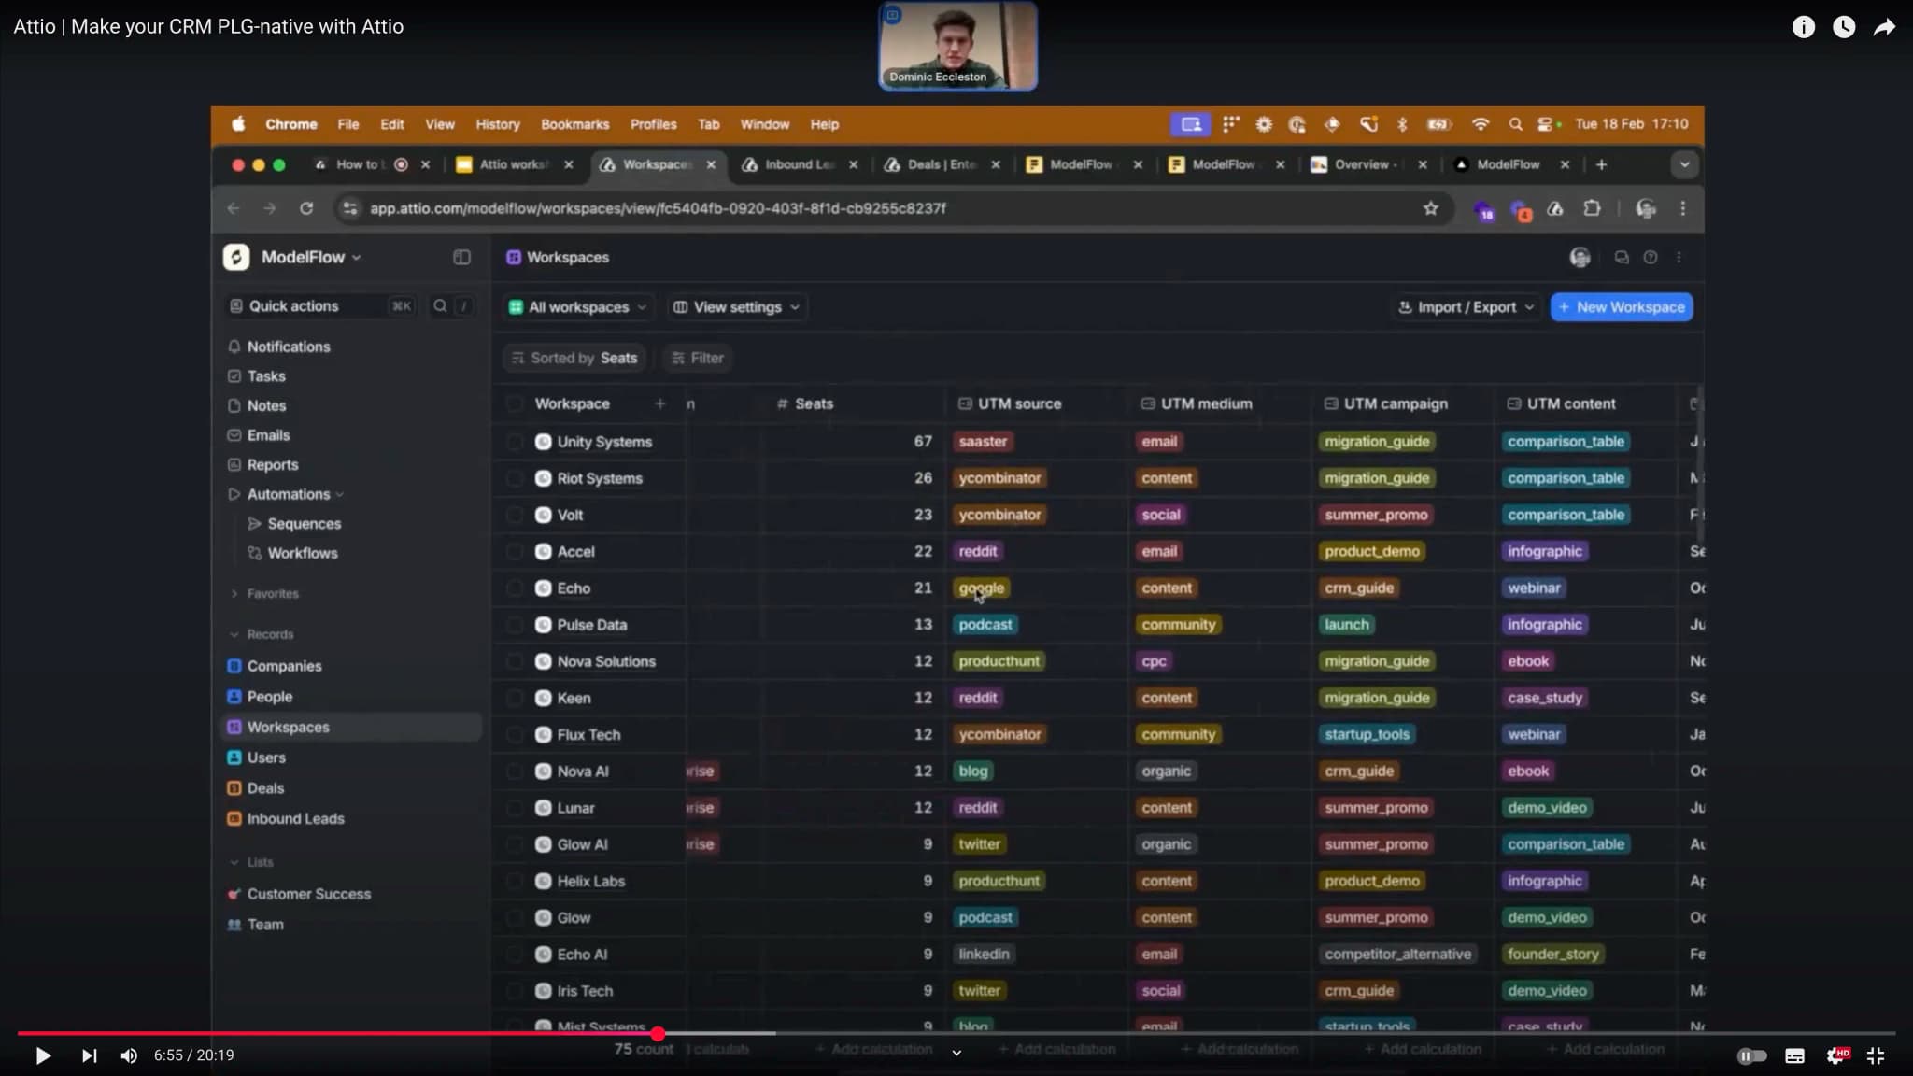Open the All workspaces dropdown
The width and height of the screenshot is (1913, 1076).
[x=578, y=307]
